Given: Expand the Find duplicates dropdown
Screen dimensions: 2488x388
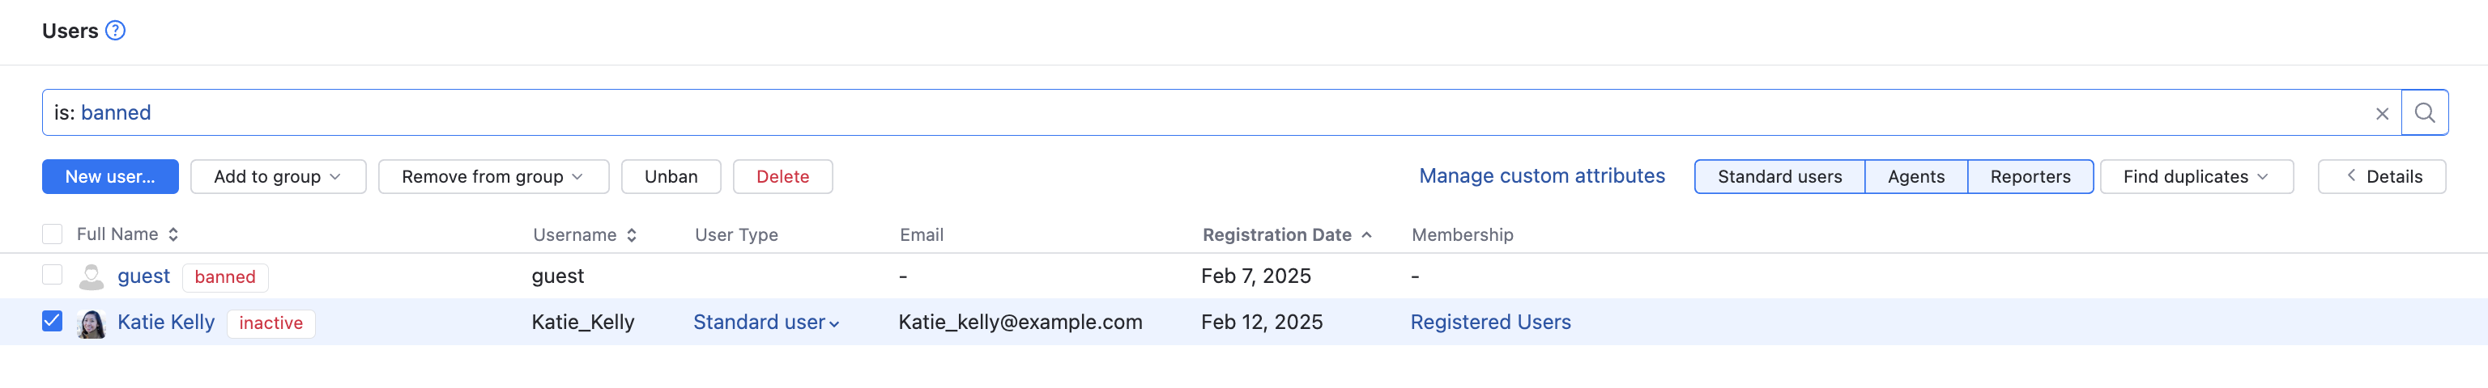Looking at the screenshot, I should point(2196,177).
